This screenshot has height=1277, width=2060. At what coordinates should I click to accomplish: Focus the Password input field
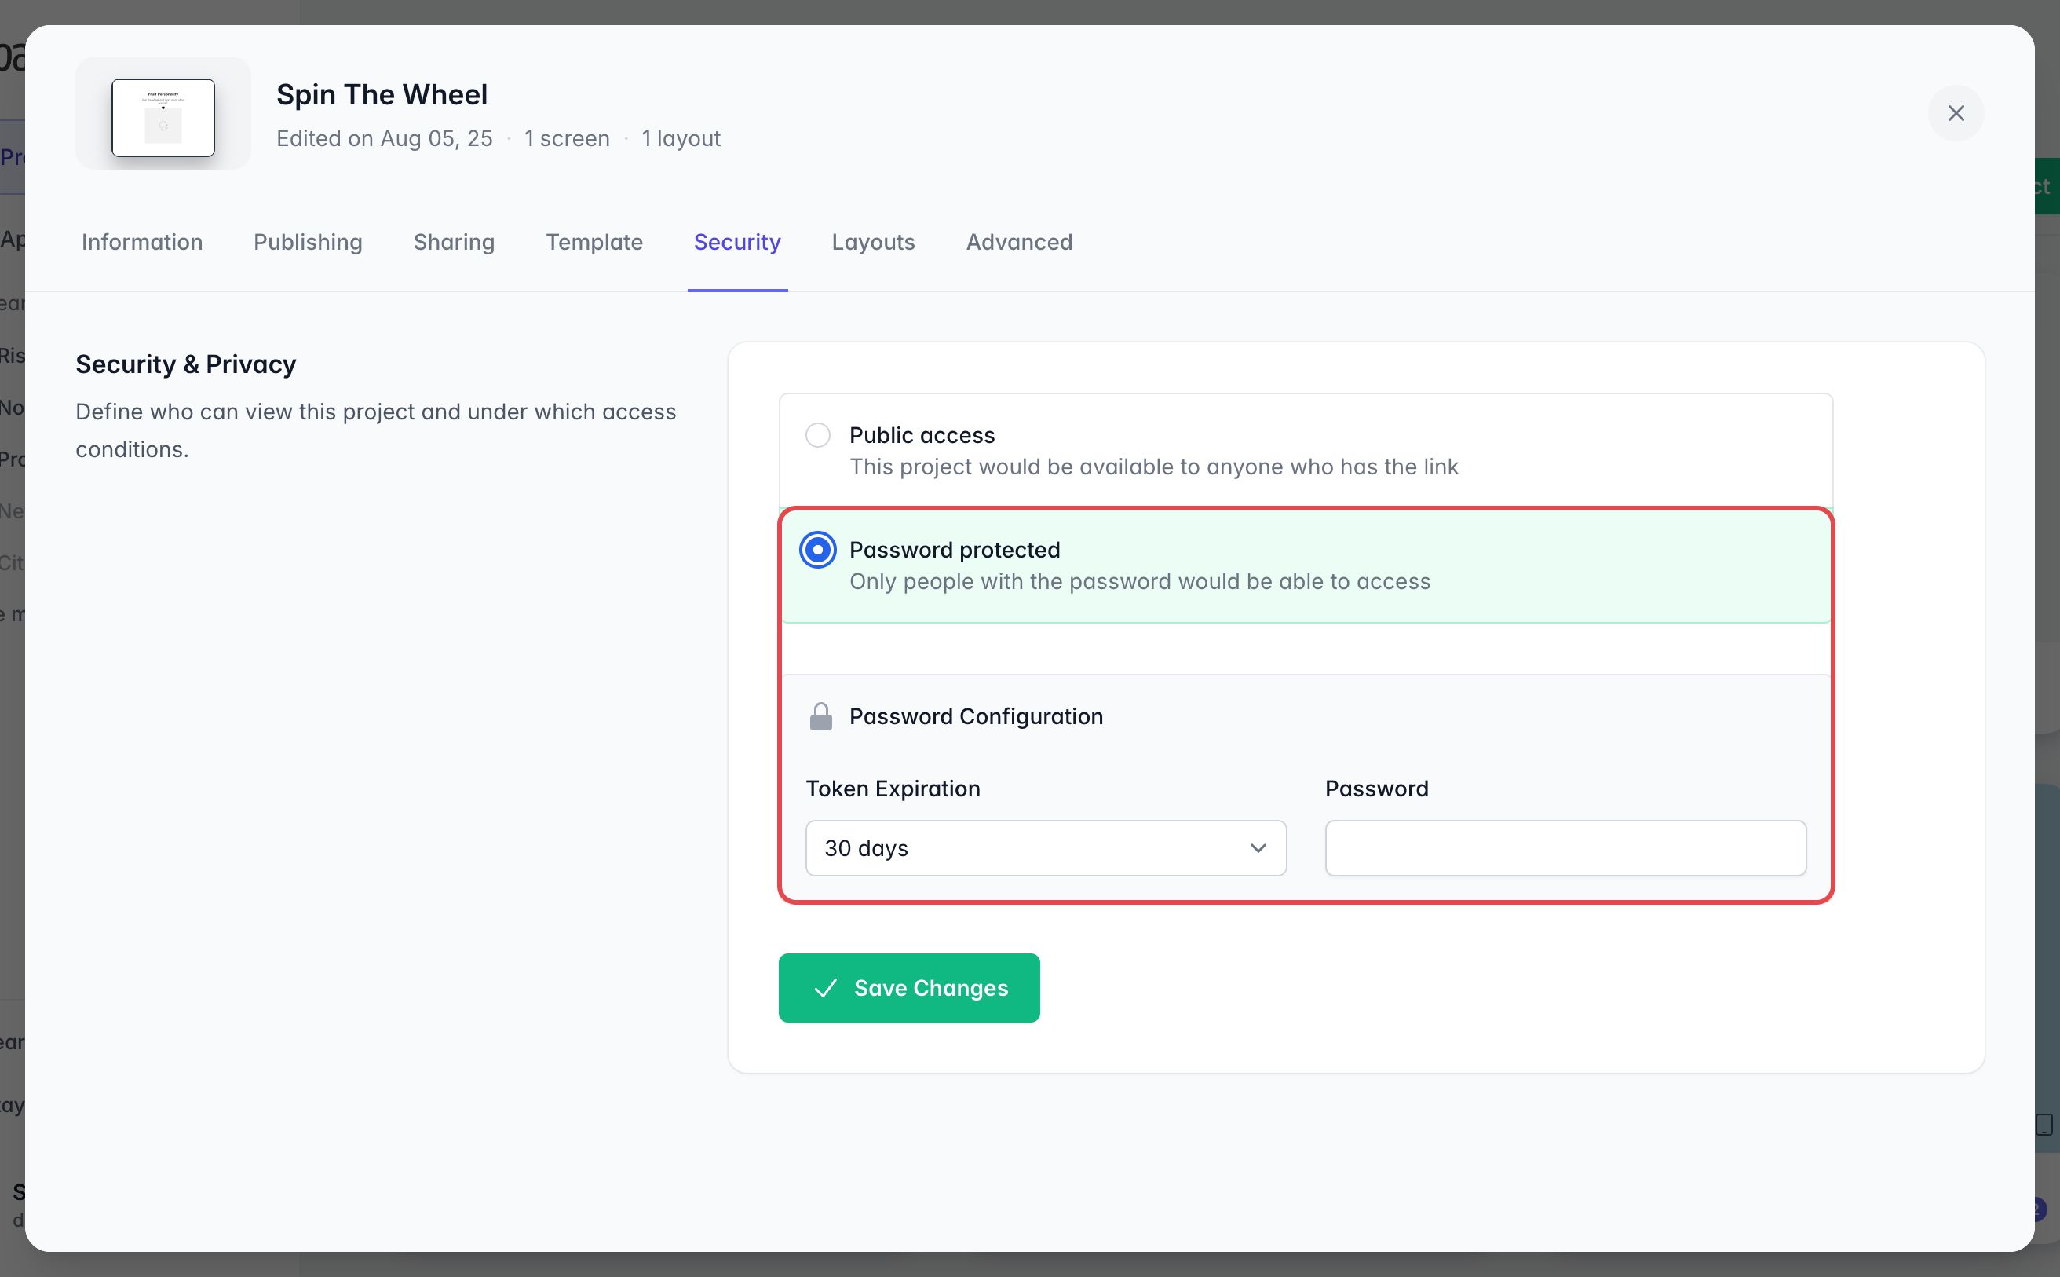(1565, 848)
